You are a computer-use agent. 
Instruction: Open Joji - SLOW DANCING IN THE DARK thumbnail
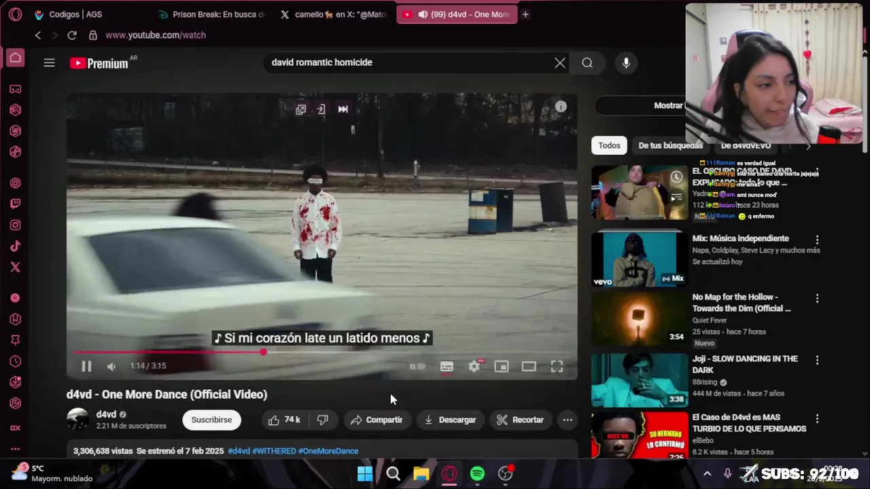coord(640,379)
